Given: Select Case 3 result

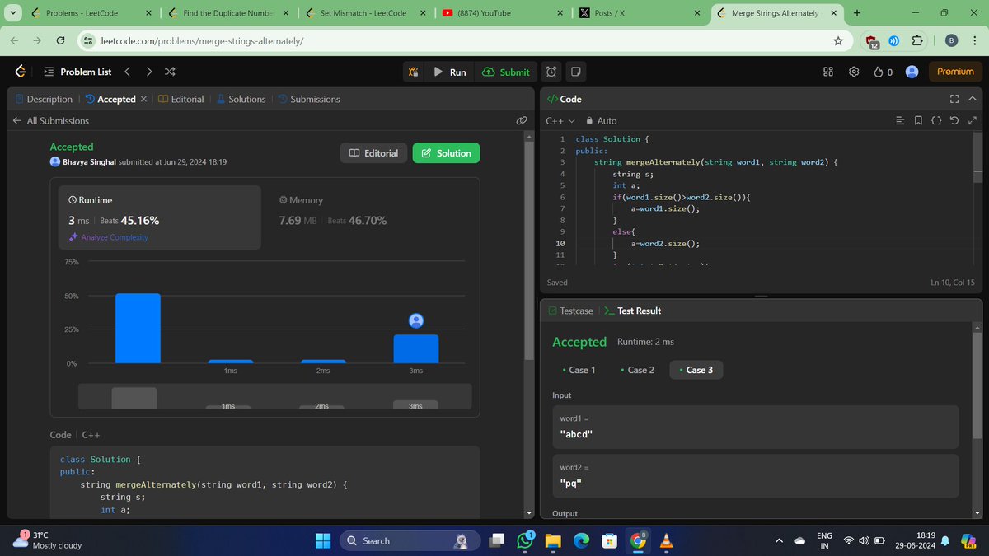Looking at the screenshot, I should point(696,370).
